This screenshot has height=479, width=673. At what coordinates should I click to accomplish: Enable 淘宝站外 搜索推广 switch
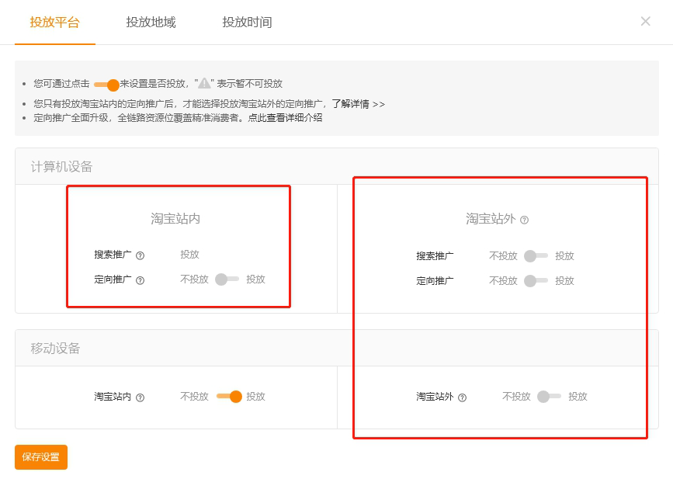(536, 256)
